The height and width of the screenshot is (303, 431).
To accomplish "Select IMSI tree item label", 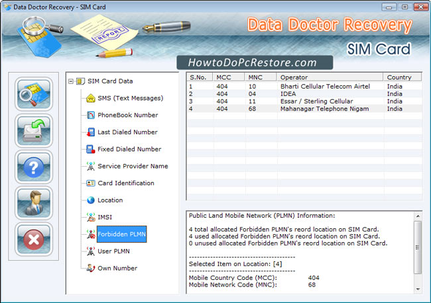I will [105, 217].
